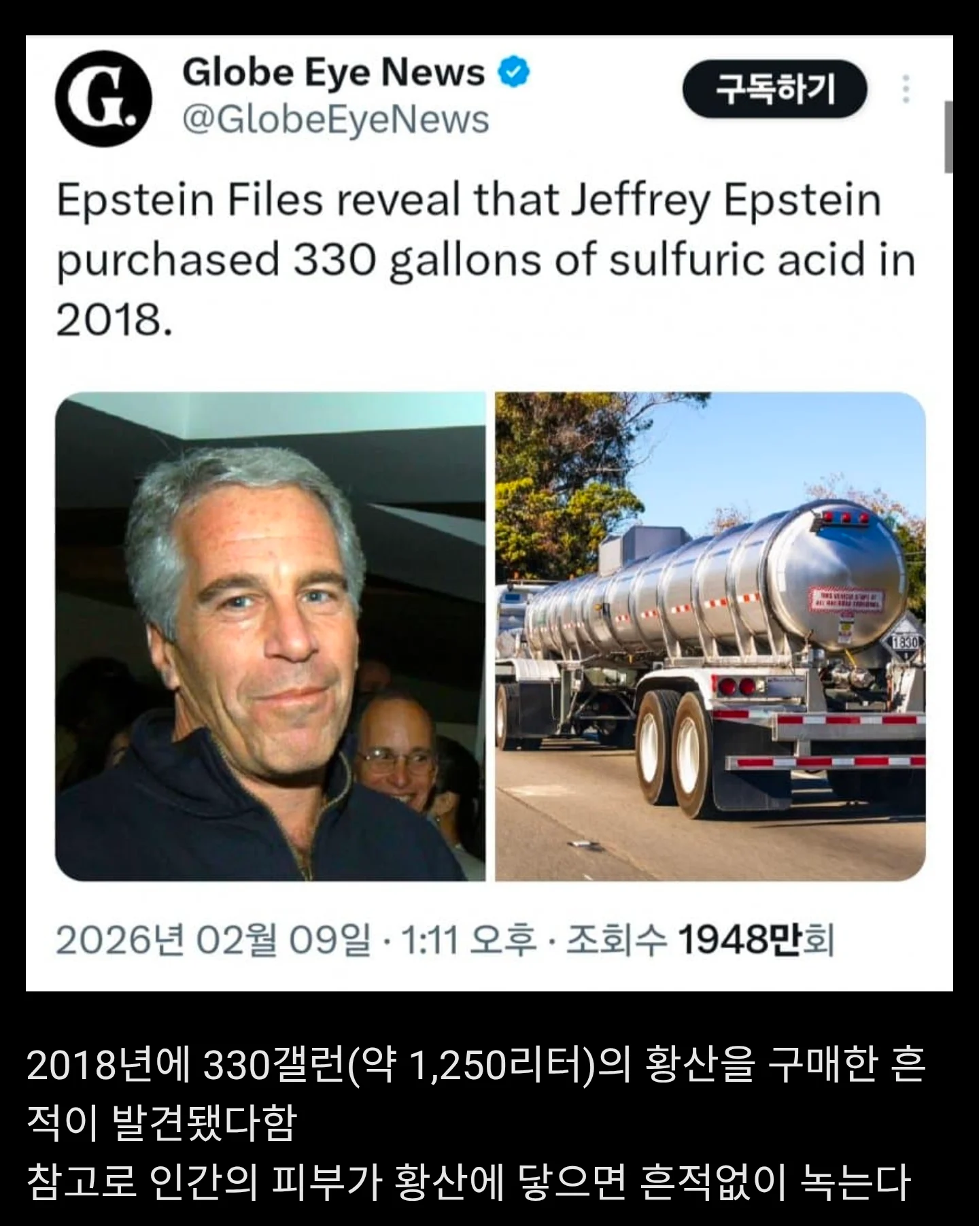Click the Korean caption mentioning 330갤런
The image size is (979, 1226).
pos(476,1065)
